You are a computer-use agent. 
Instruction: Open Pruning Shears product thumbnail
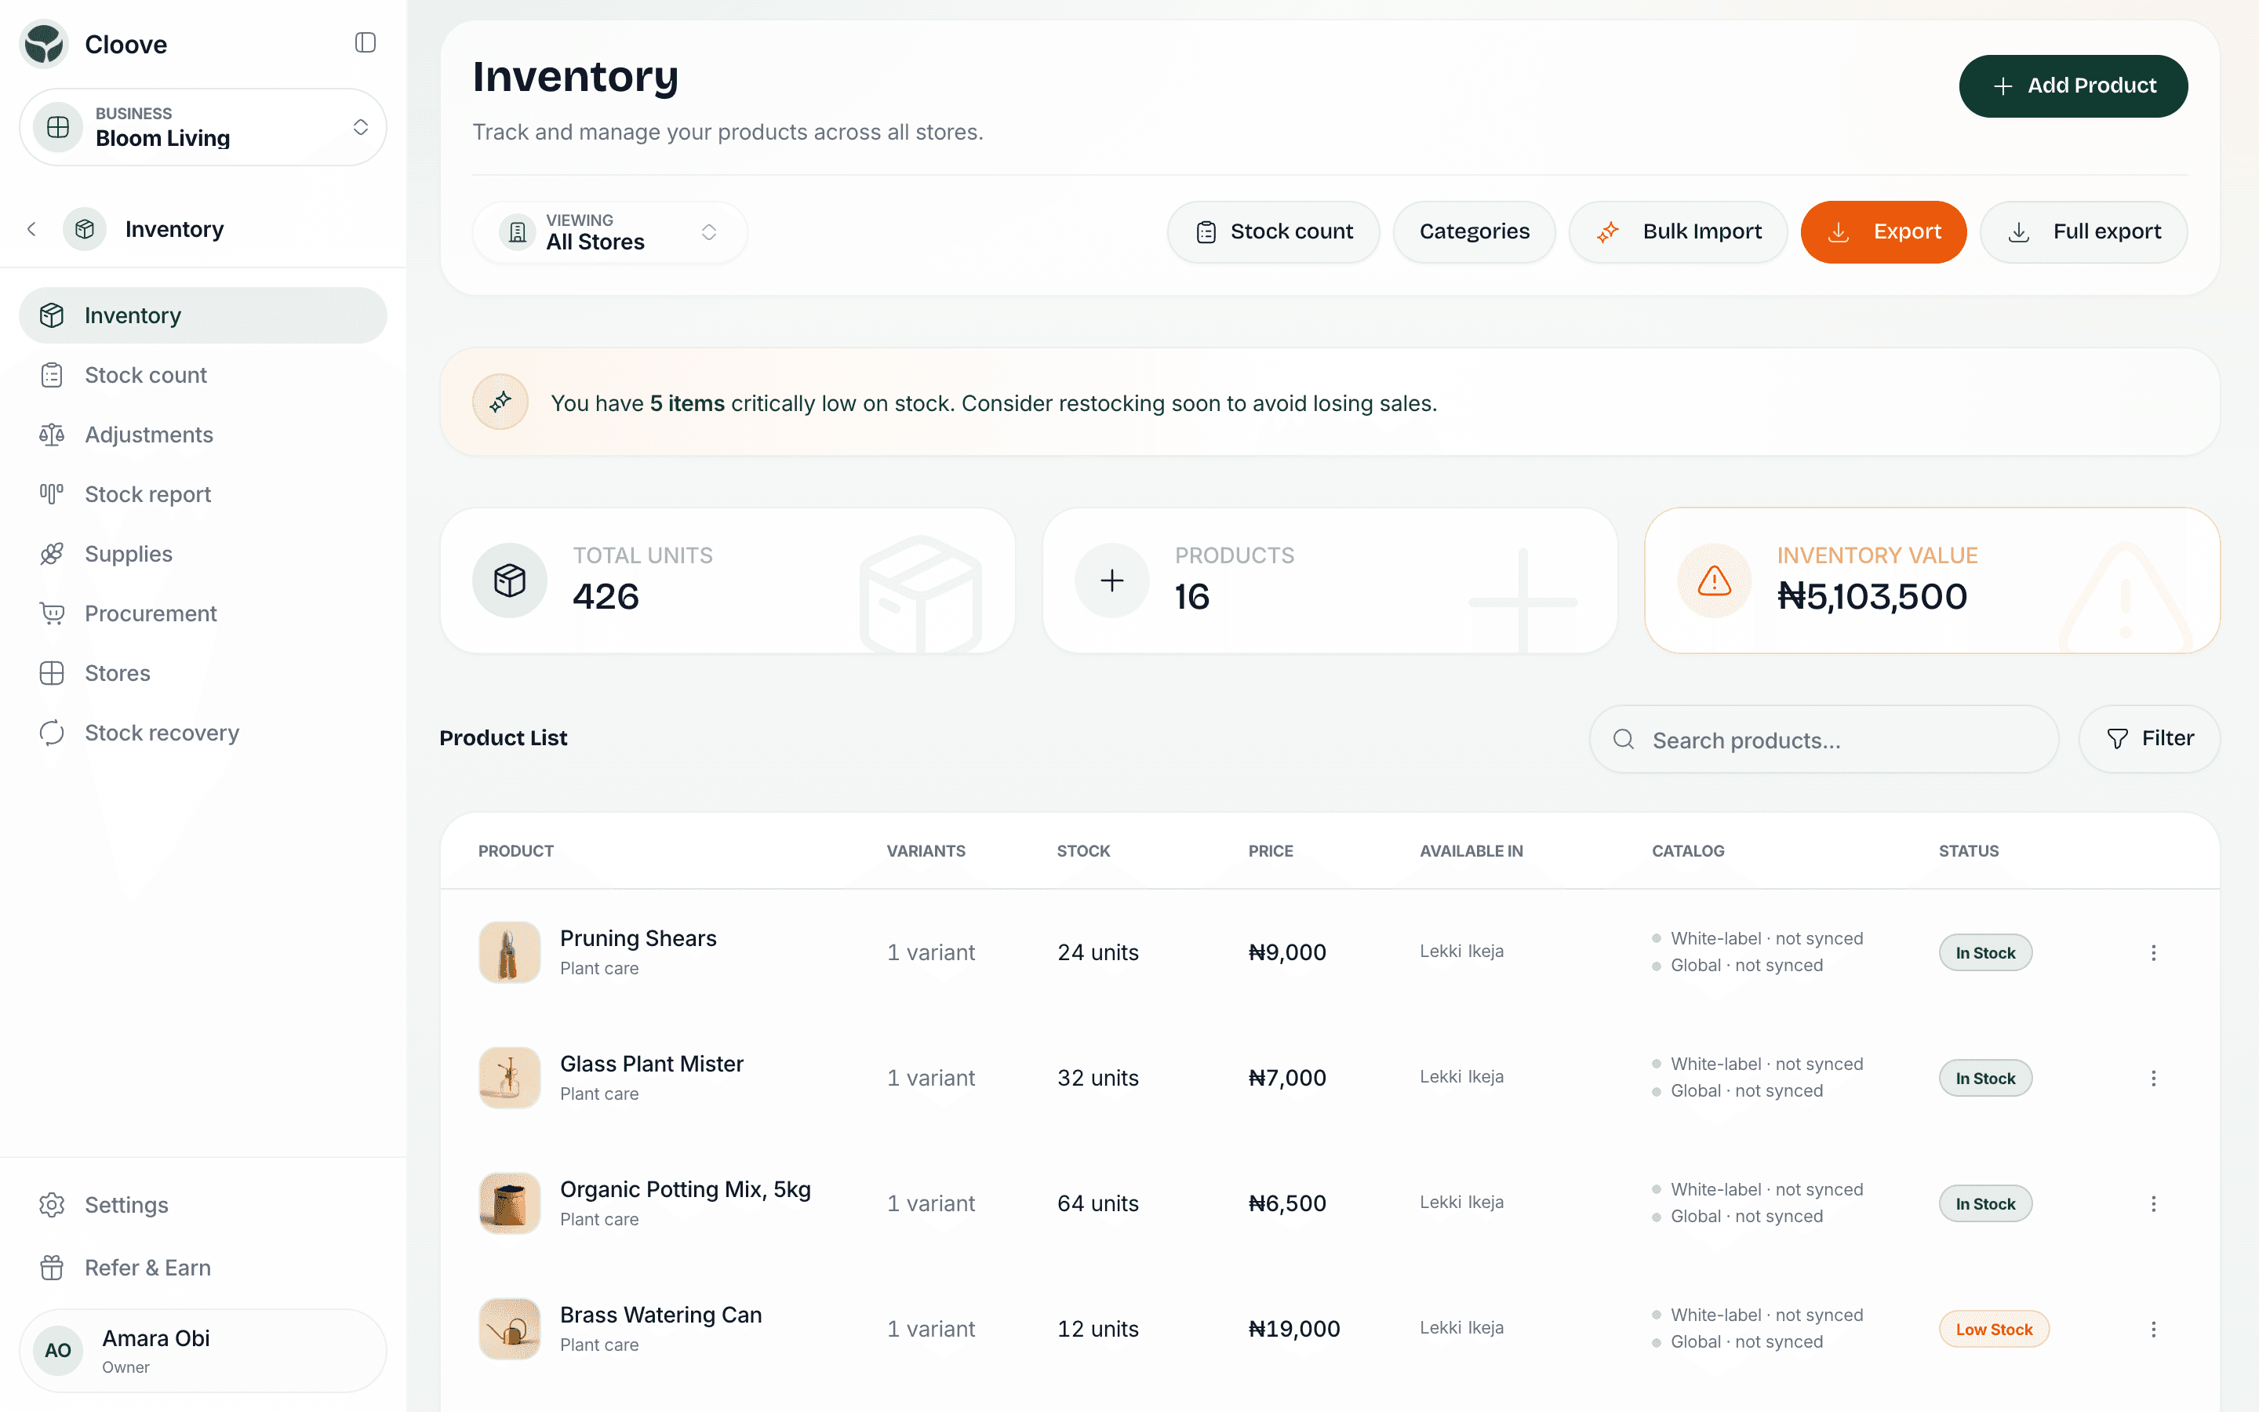(510, 952)
